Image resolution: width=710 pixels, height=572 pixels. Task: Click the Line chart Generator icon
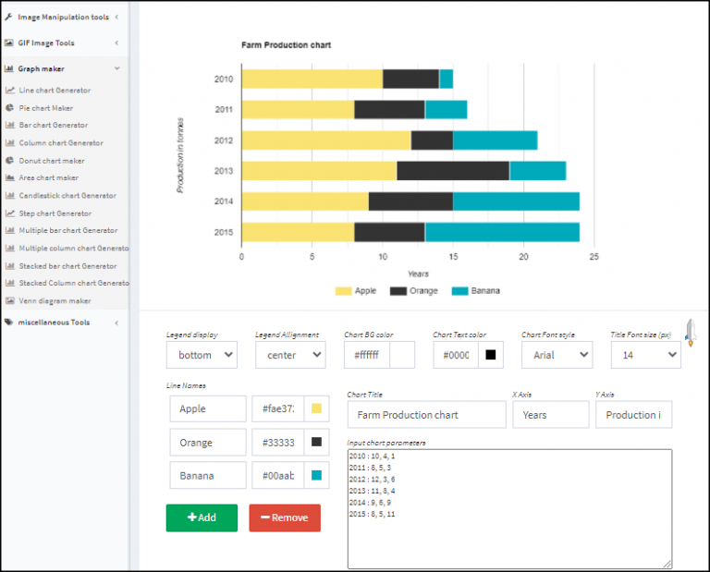point(10,91)
